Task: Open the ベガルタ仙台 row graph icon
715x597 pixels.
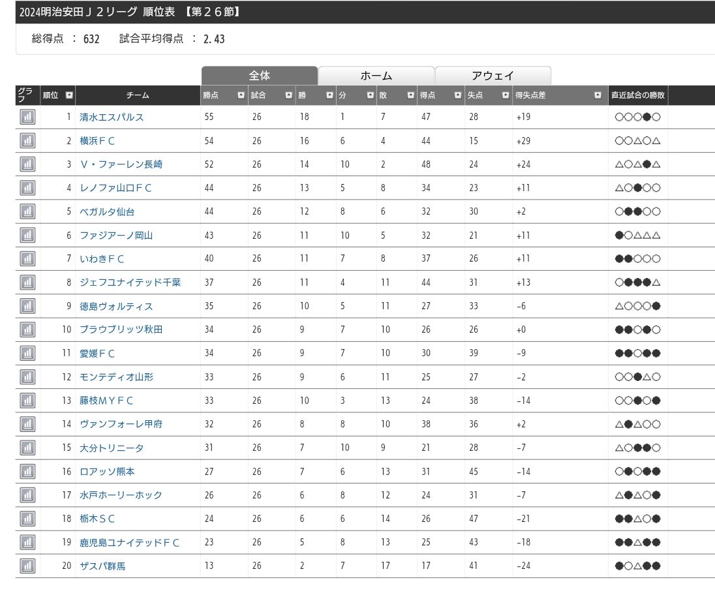Action: pyautogui.click(x=27, y=211)
